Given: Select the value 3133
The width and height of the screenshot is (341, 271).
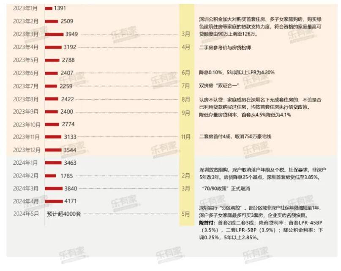Looking at the screenshot, I should (70, 137).
